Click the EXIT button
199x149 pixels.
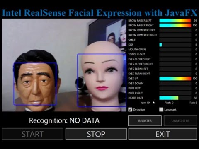163,134
